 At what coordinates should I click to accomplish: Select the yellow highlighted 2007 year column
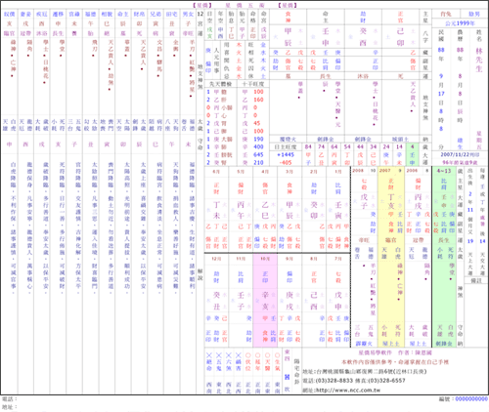click(x=391, y=256)
